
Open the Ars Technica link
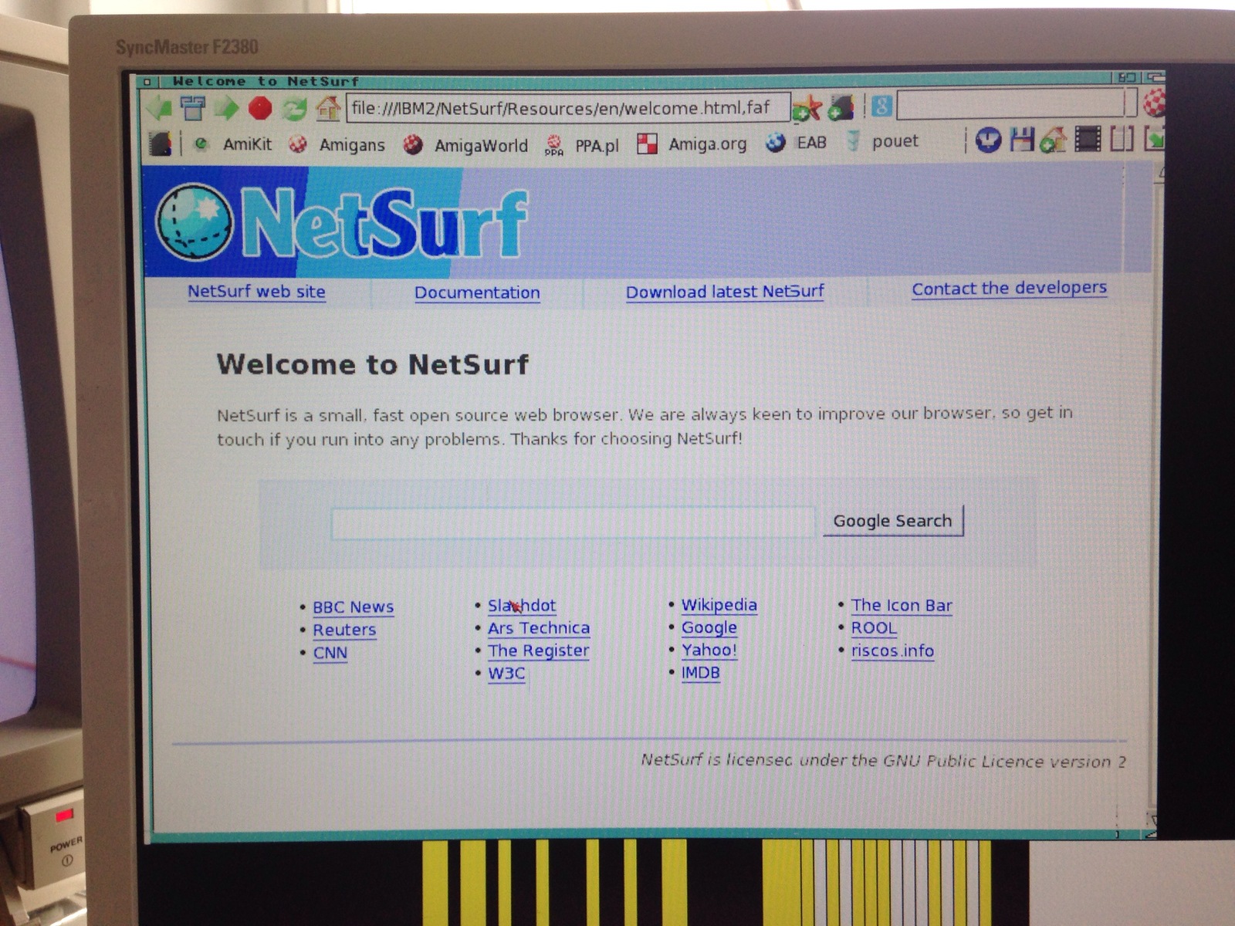539,628
